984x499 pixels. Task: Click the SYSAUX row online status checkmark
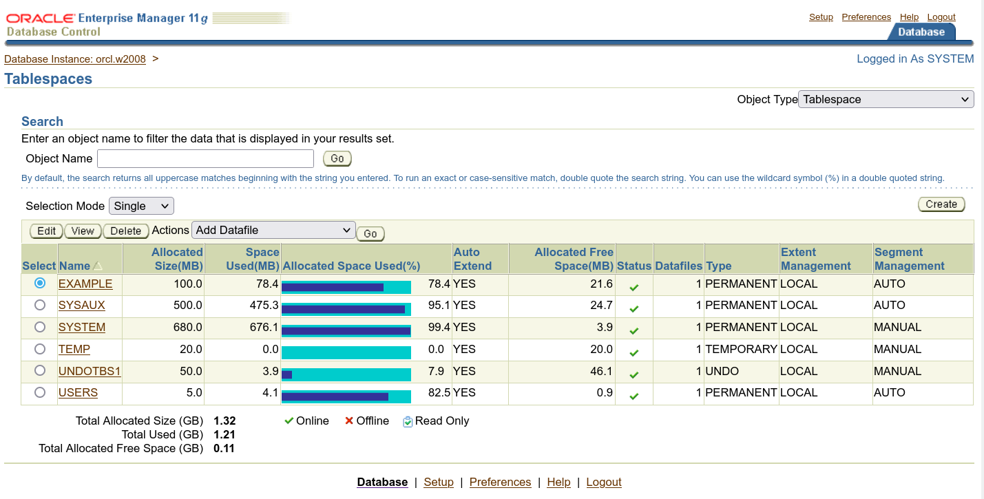click(x=634, y=309)
